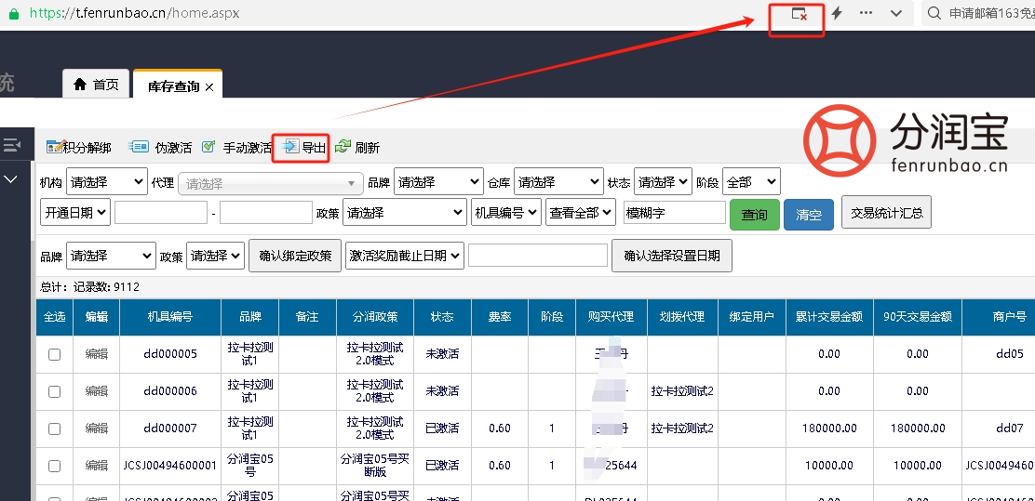Close the 库存查询 tab
This screenshot has height=501, width=1035.
[x=209, y=86]
